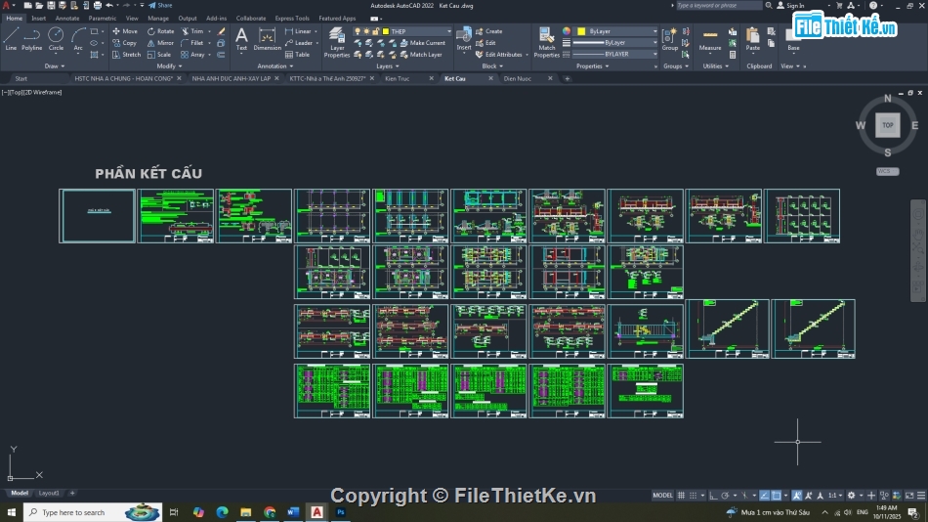Viewport: 928px width, 522px height.
Task: Choose the Measure utility
Action: (x=710, y=40)
